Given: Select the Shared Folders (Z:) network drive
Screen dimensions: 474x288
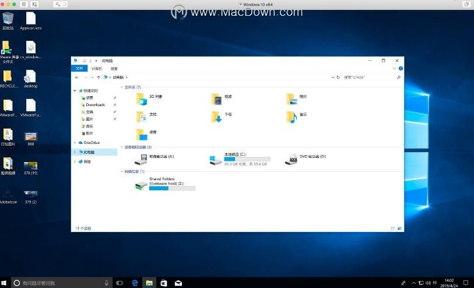Looking at the screenshot, I should click(165, 184).
